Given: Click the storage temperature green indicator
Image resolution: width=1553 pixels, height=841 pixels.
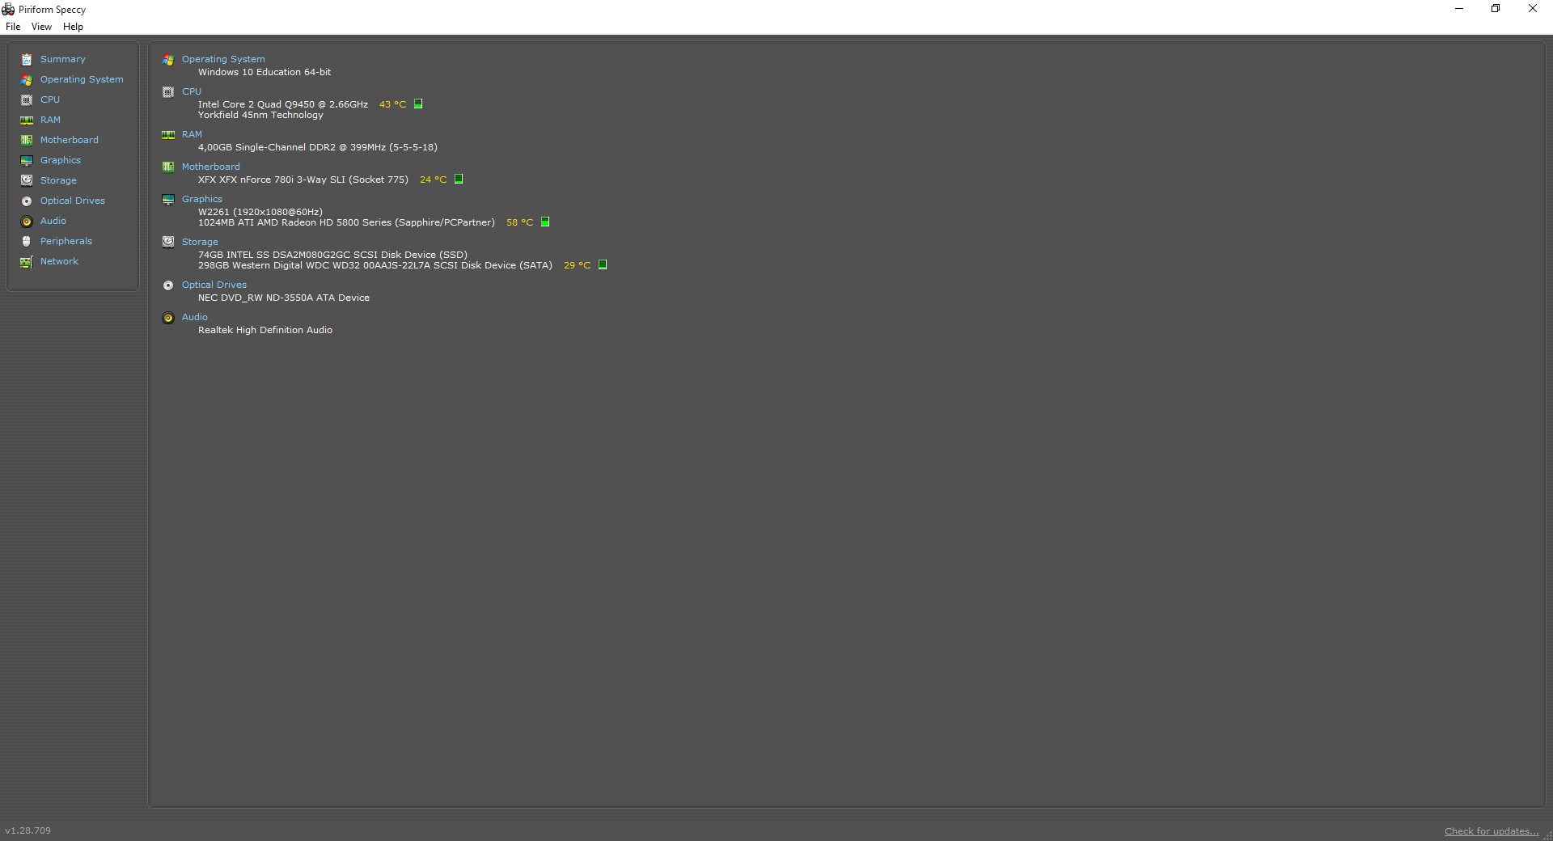Looking at the screenshot, I should pyautogui.click(x=603, y=265).
